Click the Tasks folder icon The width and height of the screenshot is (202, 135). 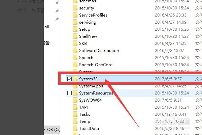pos(75,114)
